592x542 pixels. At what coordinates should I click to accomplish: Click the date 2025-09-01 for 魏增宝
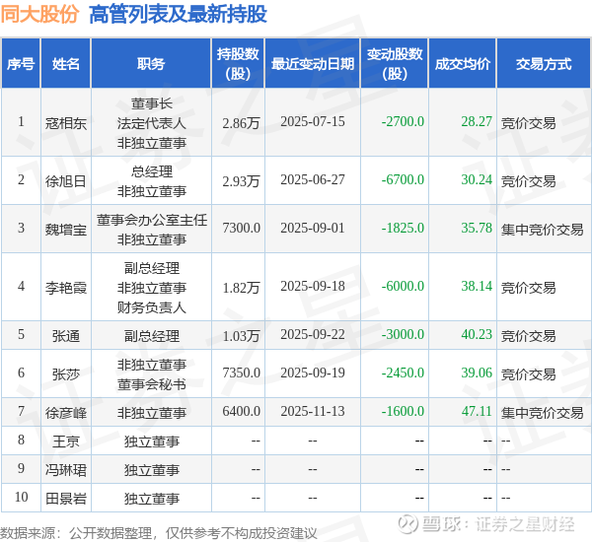313,229
